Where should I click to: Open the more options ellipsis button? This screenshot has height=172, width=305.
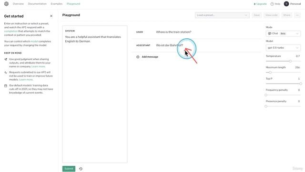click(297, 15)
